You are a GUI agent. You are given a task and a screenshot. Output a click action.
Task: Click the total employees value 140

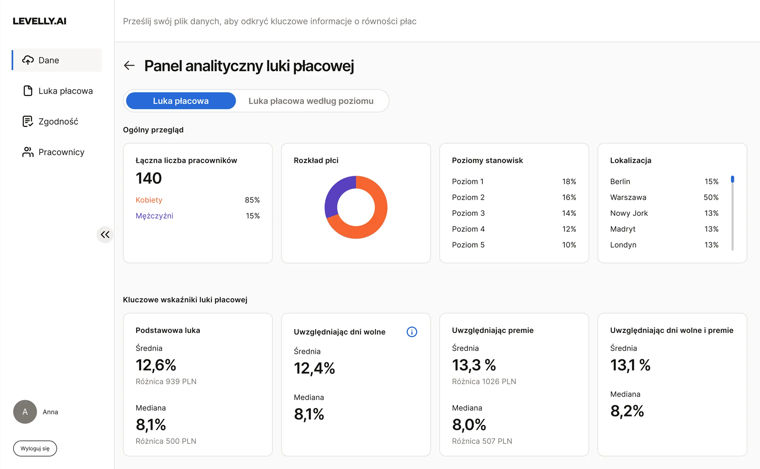(149, 178)
